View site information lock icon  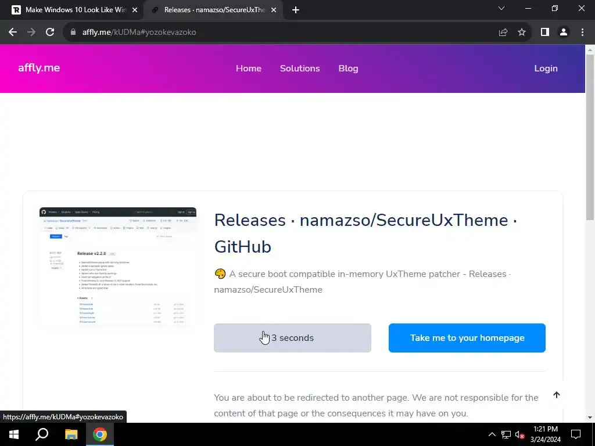coord(73,33)
